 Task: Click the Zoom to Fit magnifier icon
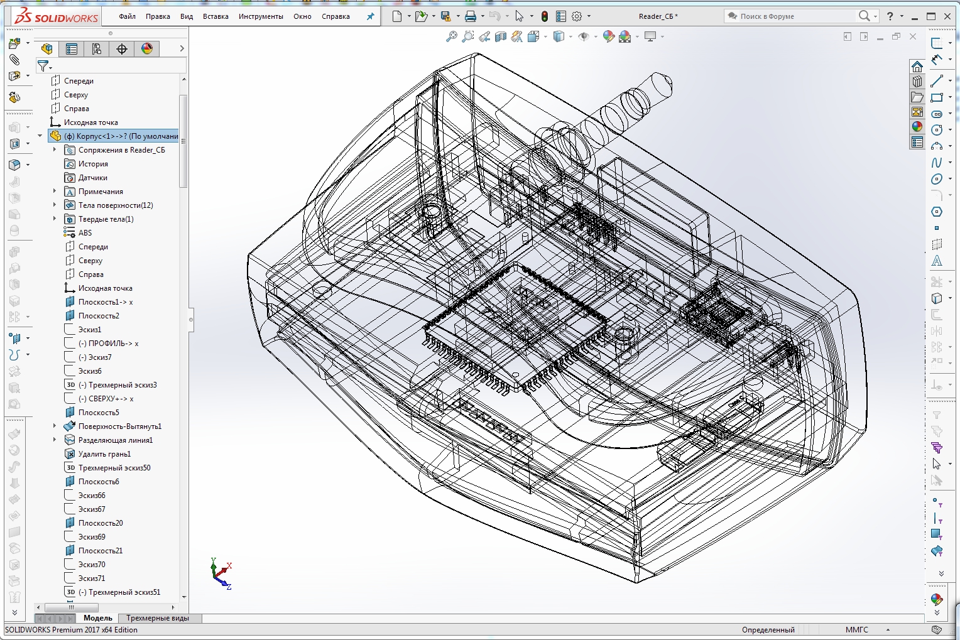(451, 37)
